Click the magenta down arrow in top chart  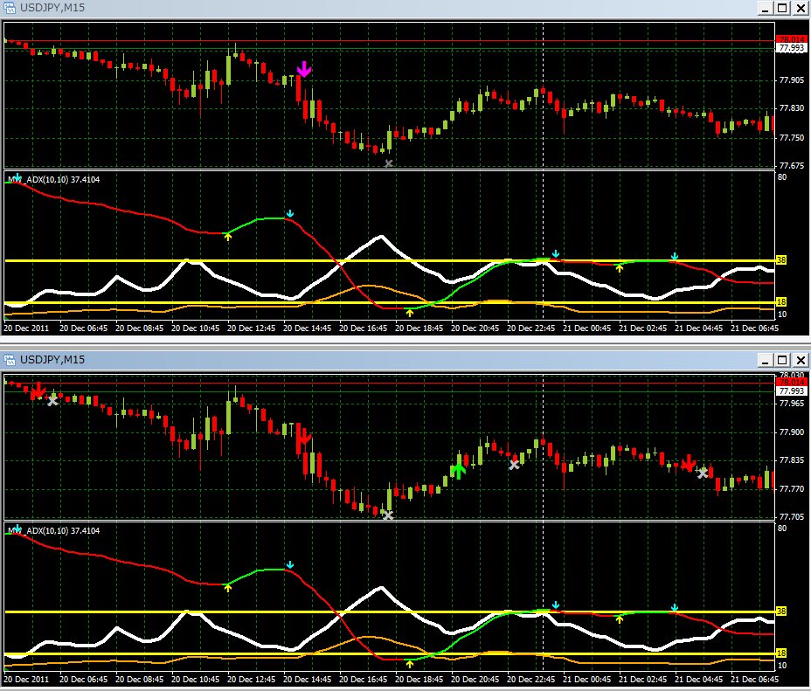303,70
